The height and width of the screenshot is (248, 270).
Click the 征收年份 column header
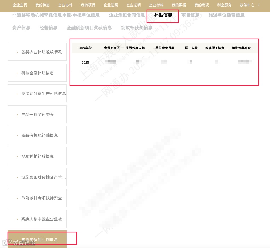[85, 48]
